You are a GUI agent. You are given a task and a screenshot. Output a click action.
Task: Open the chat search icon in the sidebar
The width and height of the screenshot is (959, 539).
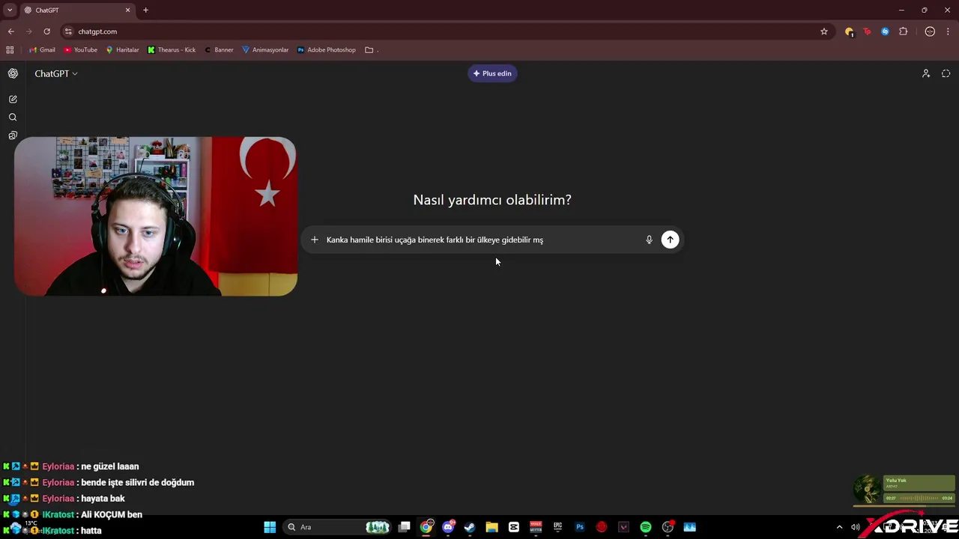tap(13, 118)
